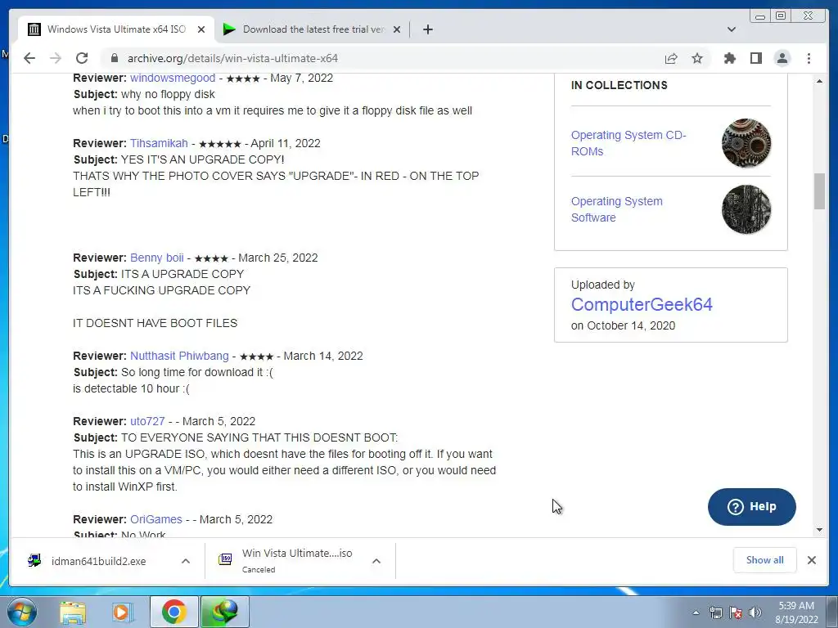Image resolution: width=838 pixels, height=628 pixels.
Task: Close the Download latest free trial tab
Action: click(x=397, y=29)
